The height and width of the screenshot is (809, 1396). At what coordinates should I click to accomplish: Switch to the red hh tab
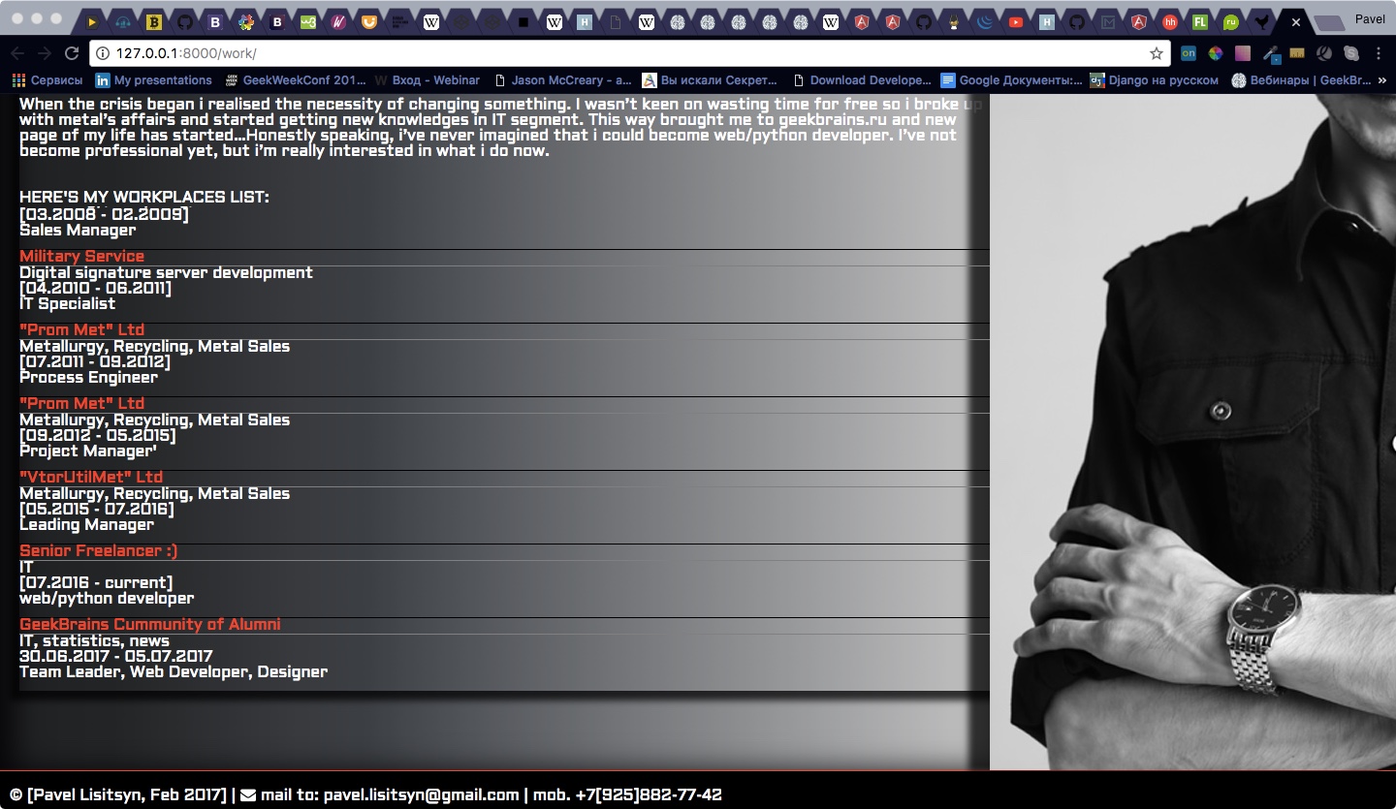click(x=1170, y=21)
